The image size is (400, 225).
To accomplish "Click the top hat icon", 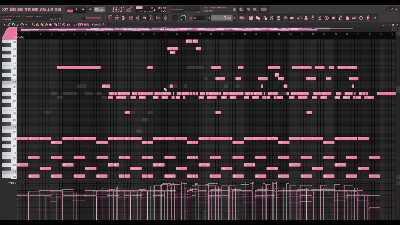I will click(x=306, y=18).
